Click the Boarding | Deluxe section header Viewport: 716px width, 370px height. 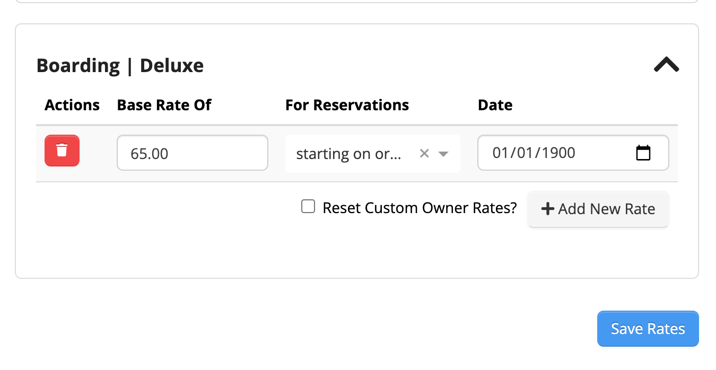pyautogui.click(x=119, y=65)
